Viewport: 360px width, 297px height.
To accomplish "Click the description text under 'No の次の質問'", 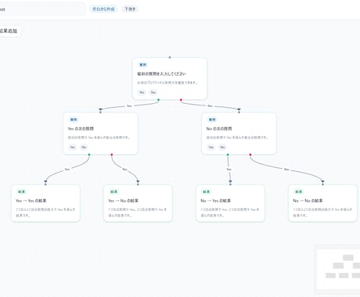I will point(237,138).
